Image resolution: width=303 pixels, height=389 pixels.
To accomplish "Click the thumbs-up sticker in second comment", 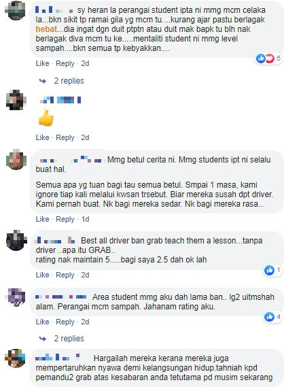I will [46, 118].
